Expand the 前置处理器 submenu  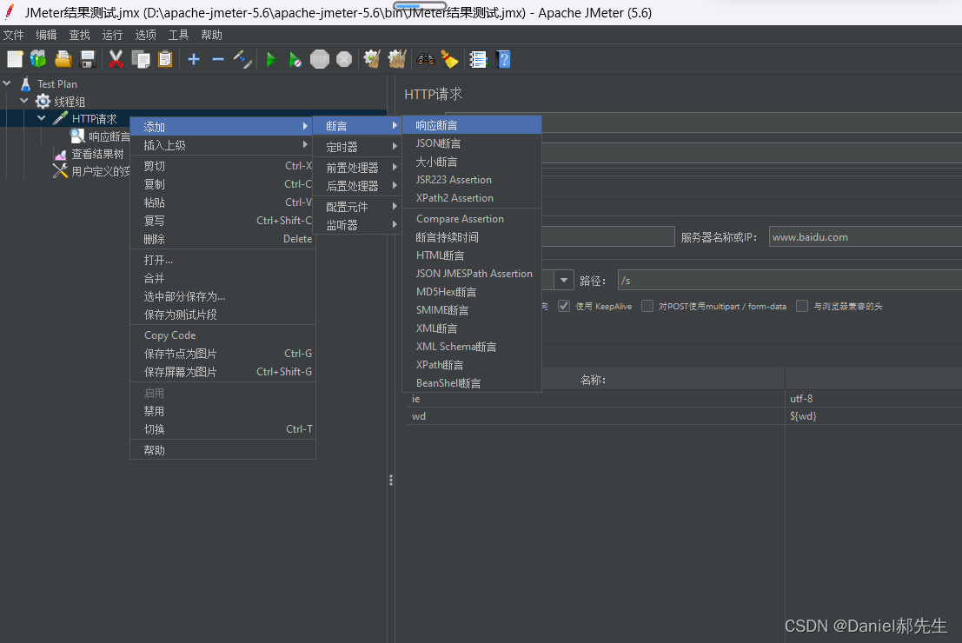click(357, 168)
